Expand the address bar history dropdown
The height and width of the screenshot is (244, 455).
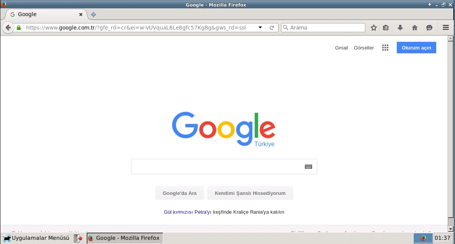(260, 28)
